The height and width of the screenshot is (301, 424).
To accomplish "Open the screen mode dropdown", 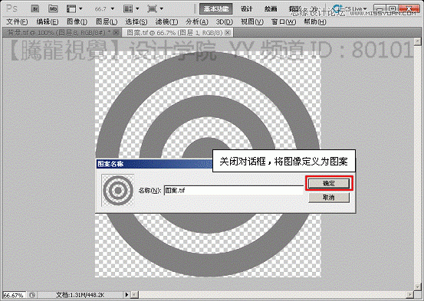I will tap(155, 9).
